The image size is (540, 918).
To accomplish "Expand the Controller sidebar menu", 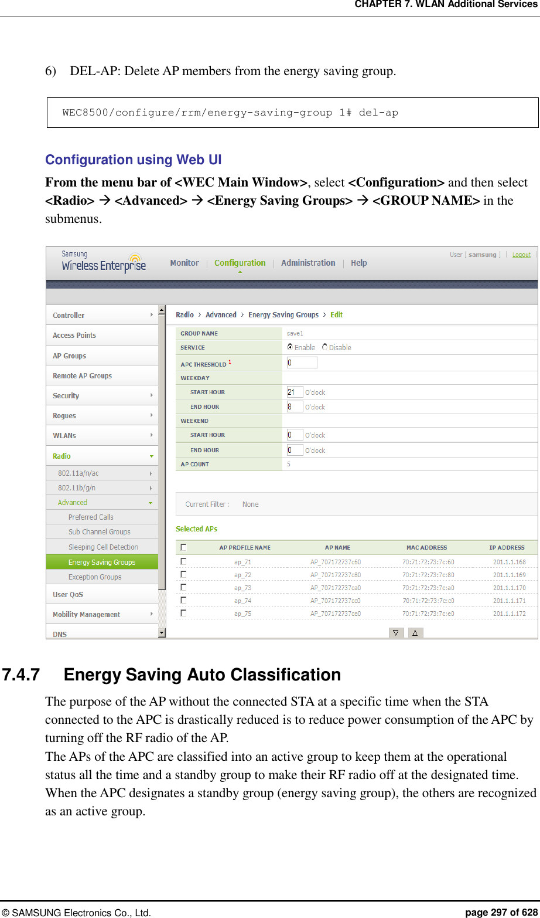I will tap(102, 315).
